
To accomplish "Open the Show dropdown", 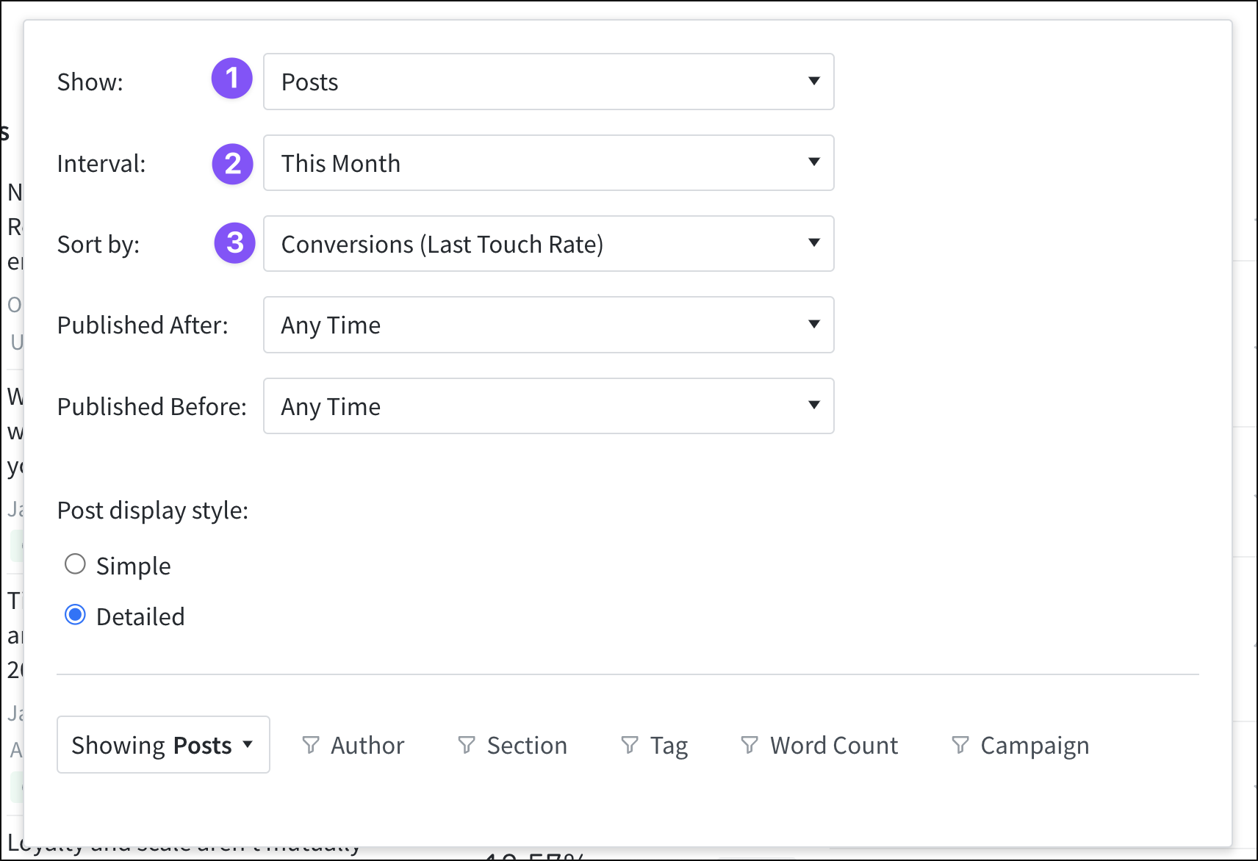I will coord(548,82).
